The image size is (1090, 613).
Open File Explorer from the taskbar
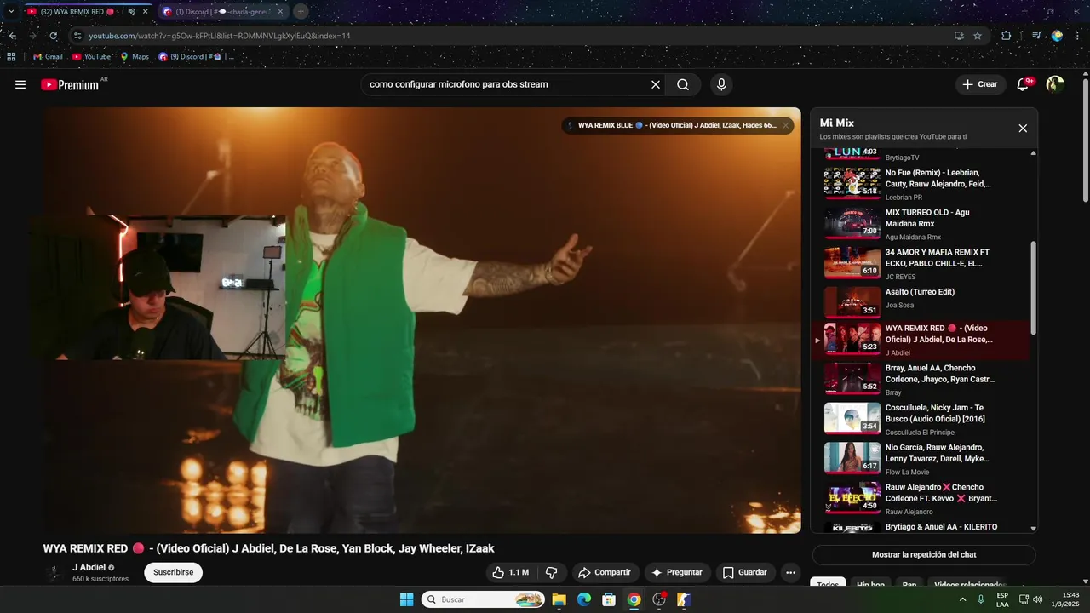tap(559, 599)
